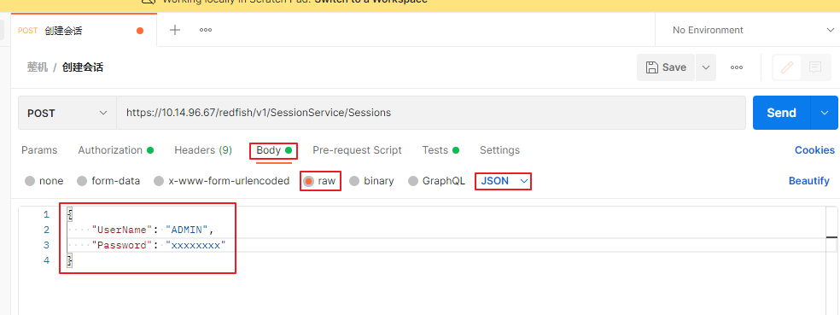Open the Pre-request Script tab
Image resolution: width=840 pixels, height=315 pixels.
[357, 150]
